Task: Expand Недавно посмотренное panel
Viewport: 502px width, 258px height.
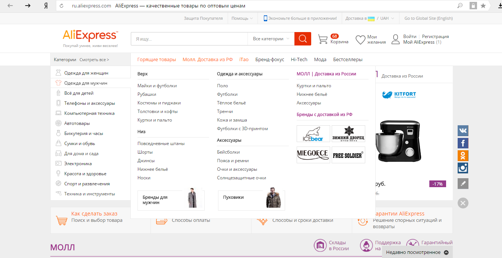Action: click(x=417, y=252)
